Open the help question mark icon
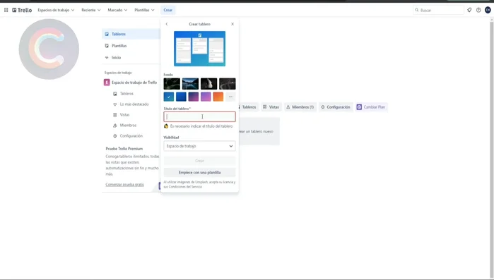Image resolution: width=494 pixels, height=280 pixels. click(x=478, y=10)
